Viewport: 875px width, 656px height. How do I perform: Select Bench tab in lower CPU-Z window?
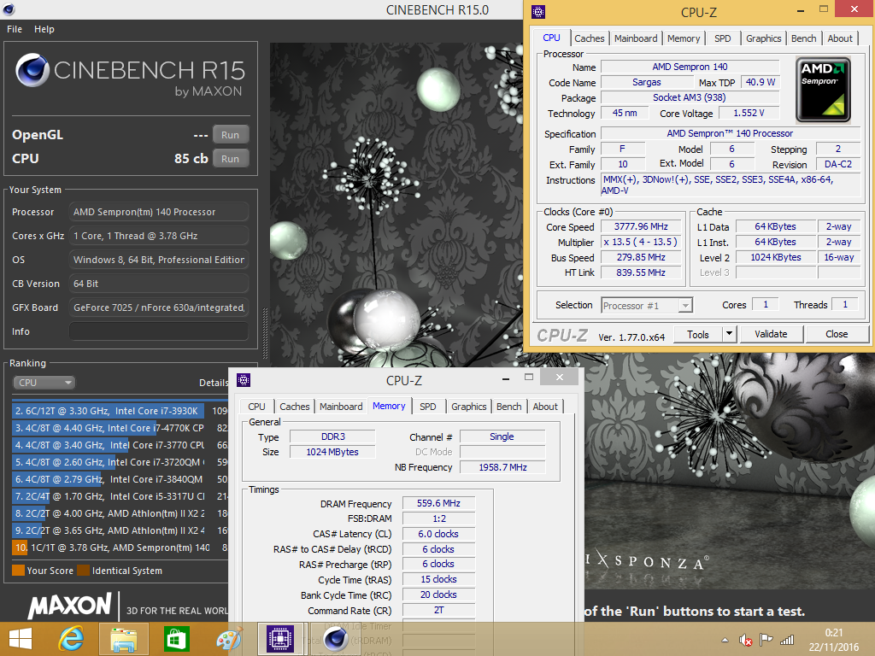(x=509, y=407)
